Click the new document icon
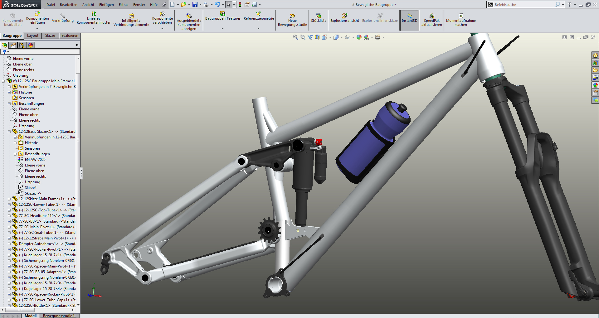Screen dimensions: 599x318 click(x=172, y=4)
